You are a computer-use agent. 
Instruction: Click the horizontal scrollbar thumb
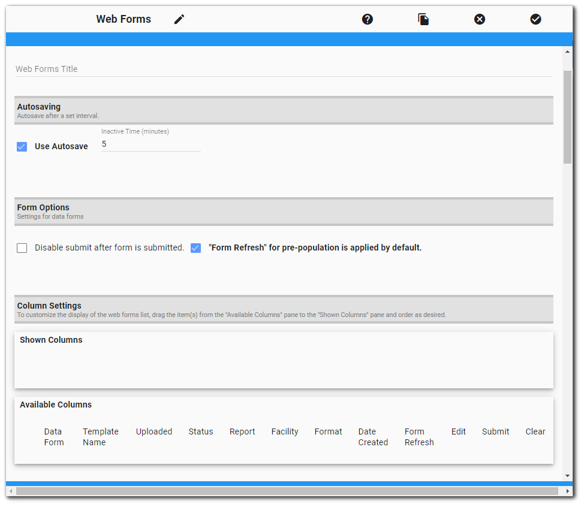pyautogui.click(x=287, y=491)
